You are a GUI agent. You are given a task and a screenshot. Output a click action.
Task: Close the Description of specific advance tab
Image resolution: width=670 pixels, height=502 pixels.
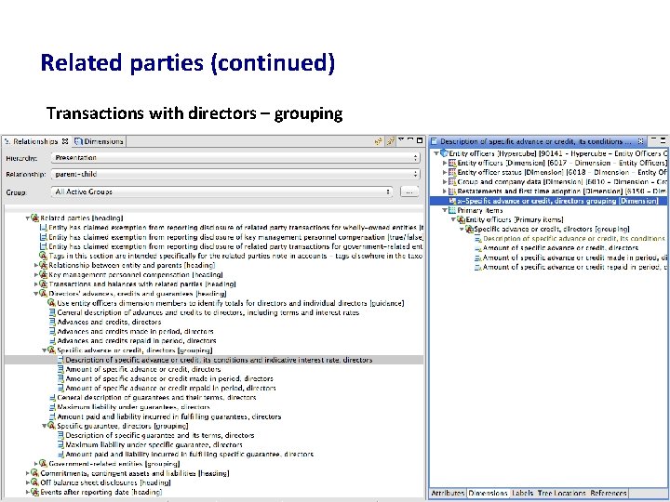(x=640, y=141)
